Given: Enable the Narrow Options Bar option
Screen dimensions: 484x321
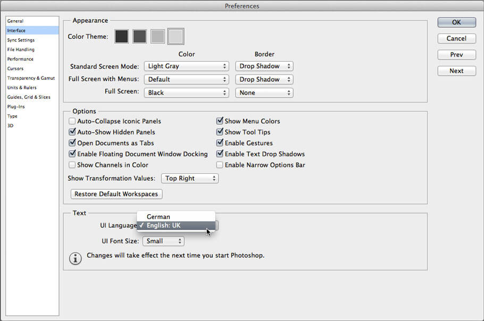Looking at the screenshot, I should click(220, 165).
